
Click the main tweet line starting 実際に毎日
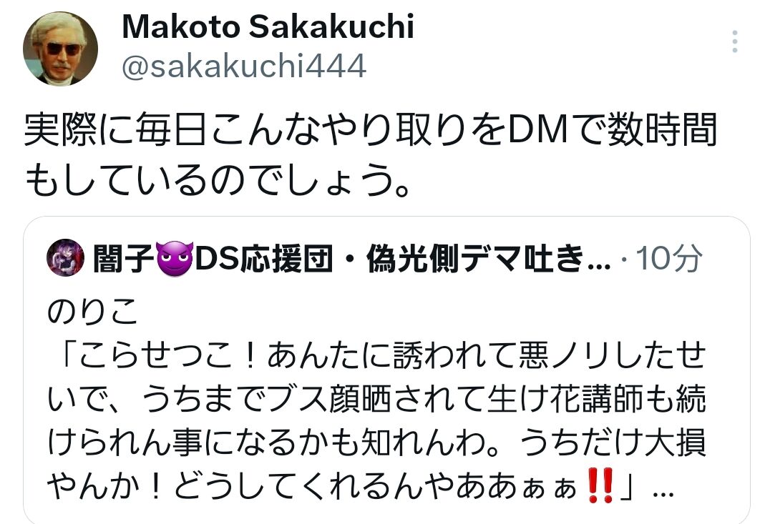[x=370, y=129]
